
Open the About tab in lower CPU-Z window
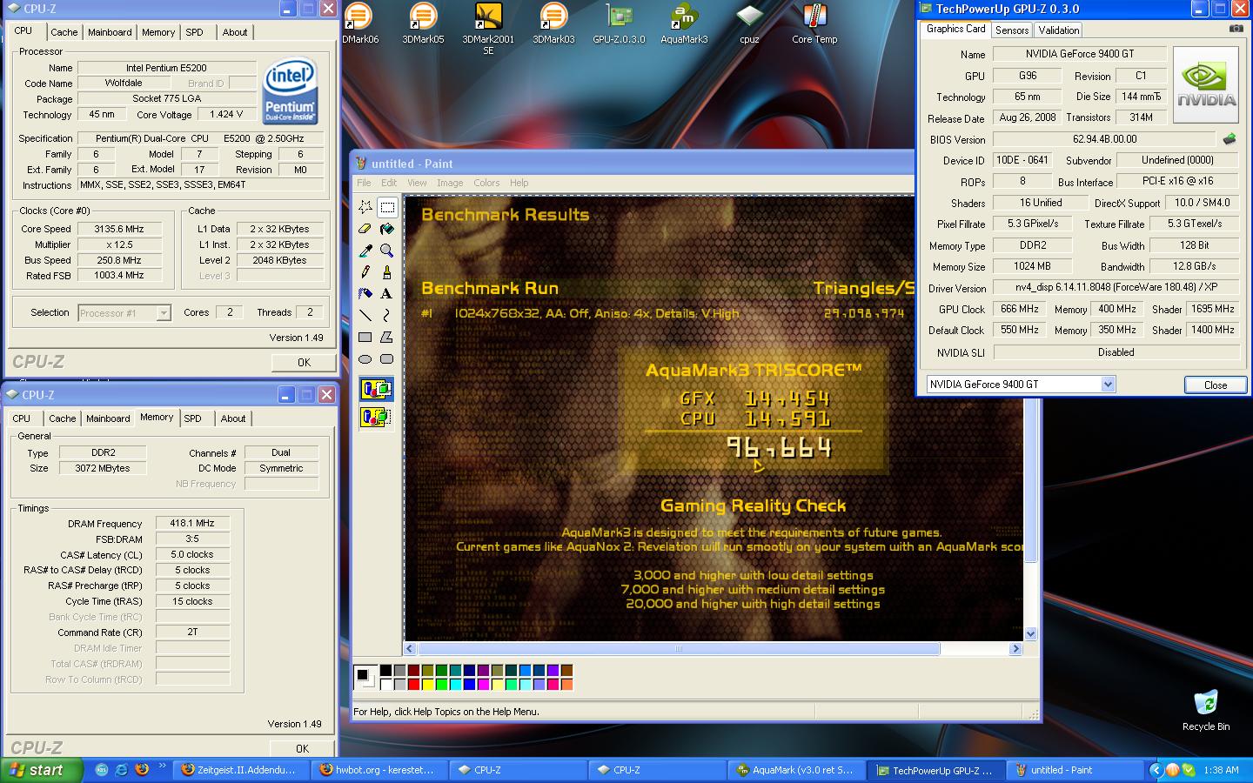coord(233,418)
